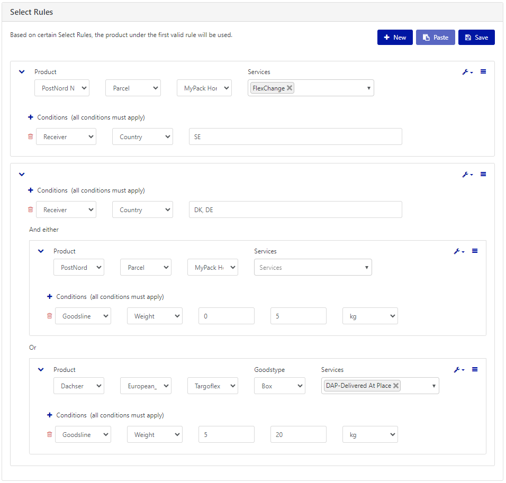Click trash icon beside DK, DE condition
The height and width of the screenshot is (483, 506).
pyautogui.click(x=30, y=210)
